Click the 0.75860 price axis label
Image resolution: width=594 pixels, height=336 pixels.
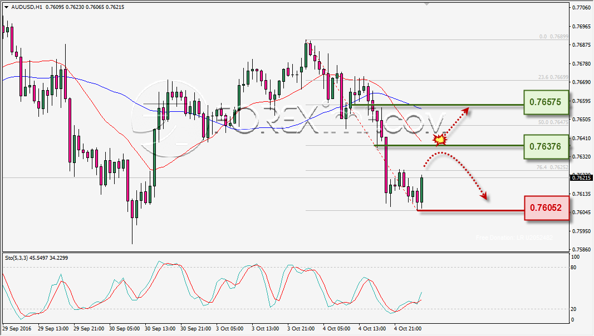click(x=582, y=250)
